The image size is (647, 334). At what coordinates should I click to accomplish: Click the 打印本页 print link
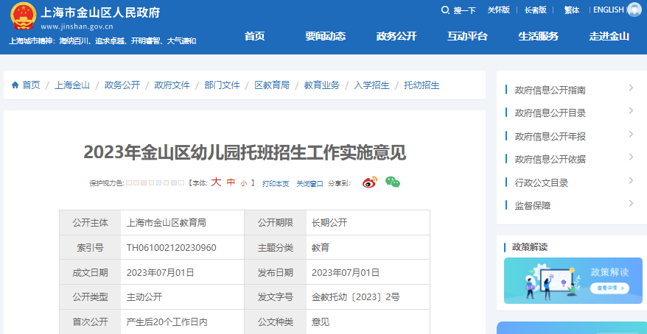pos(276,183)
